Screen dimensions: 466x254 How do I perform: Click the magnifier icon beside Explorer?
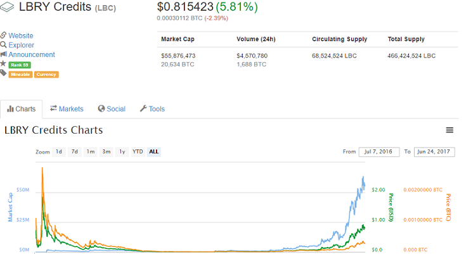[3, 45]
